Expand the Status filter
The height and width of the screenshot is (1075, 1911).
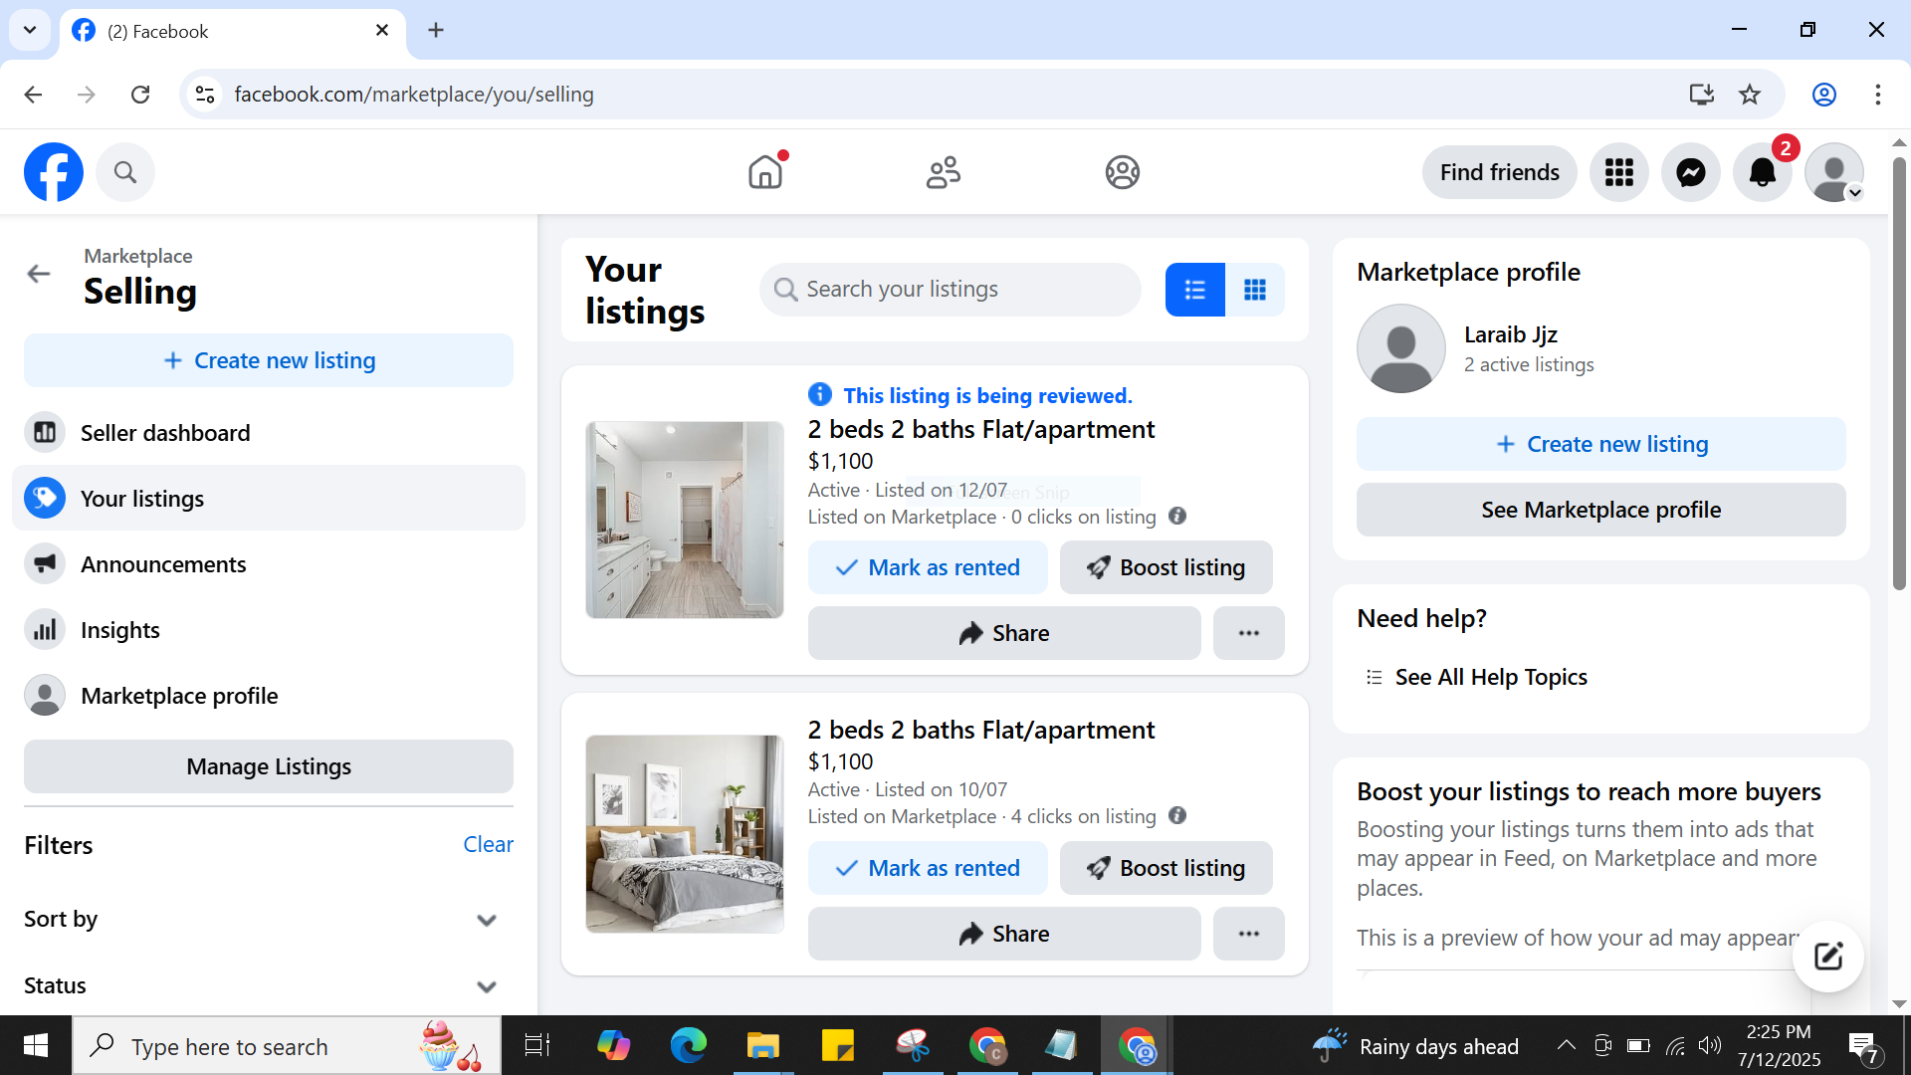click(x=486, y=986)
